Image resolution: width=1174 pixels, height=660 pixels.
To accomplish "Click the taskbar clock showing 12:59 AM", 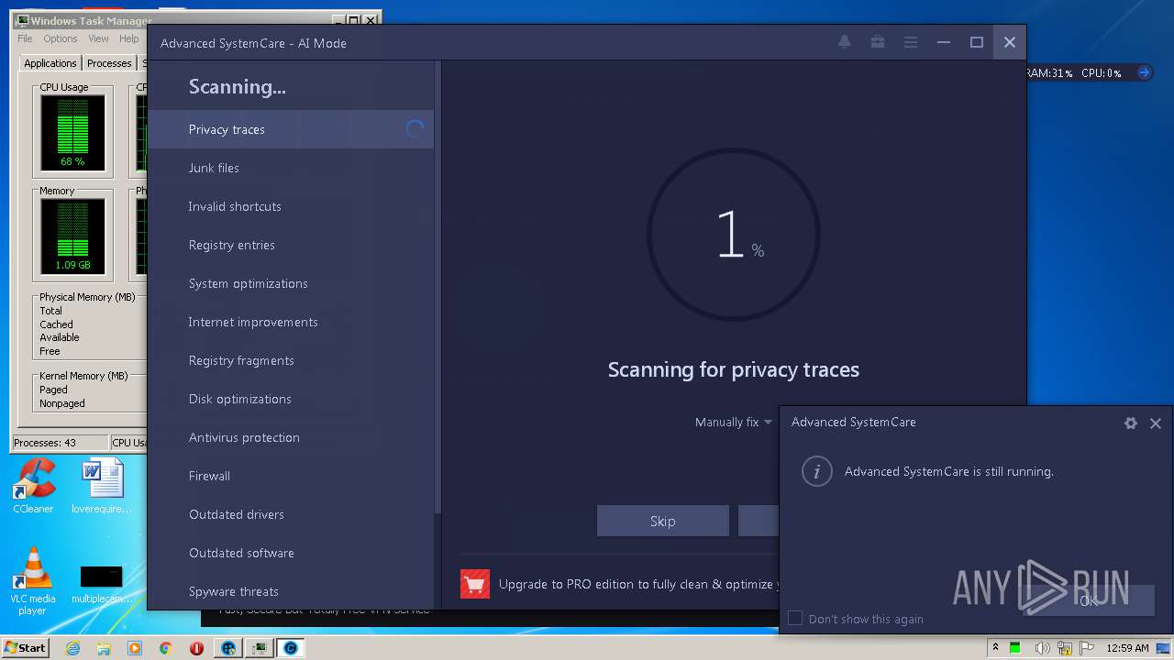I will (1127, 648).
